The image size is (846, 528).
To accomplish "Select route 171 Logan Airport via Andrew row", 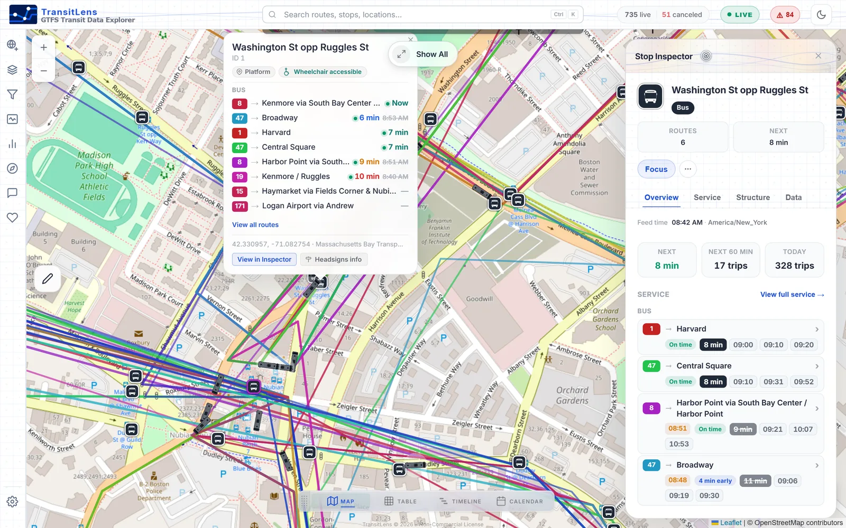I will tap(320, 206).
